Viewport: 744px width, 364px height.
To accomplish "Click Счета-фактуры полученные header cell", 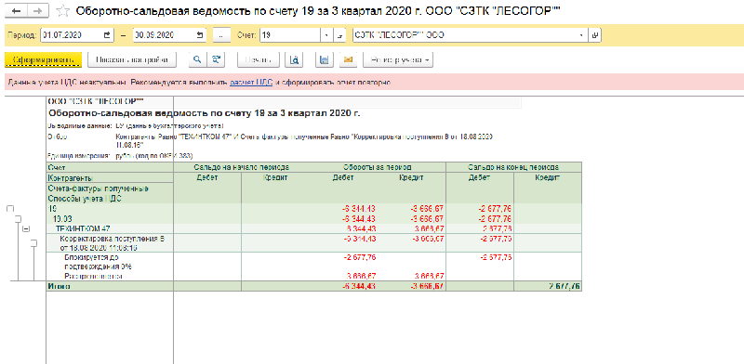I will pyautogui.click(x=110, y=188).
